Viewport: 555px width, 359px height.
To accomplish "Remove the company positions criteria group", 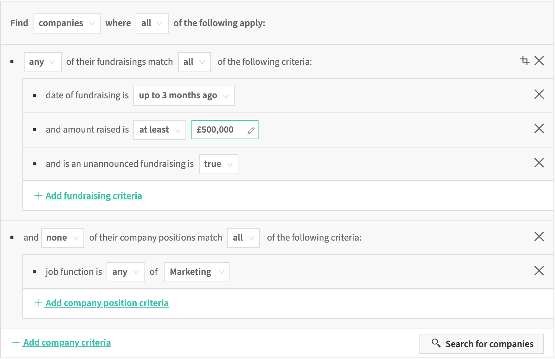I will (539, 236).
